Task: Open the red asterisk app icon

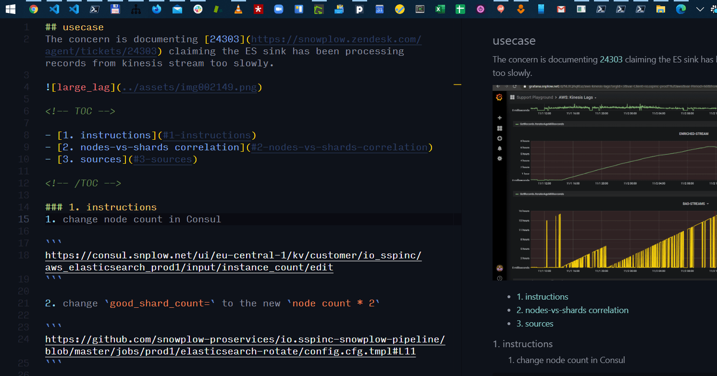Action: (x=259, y=9)
